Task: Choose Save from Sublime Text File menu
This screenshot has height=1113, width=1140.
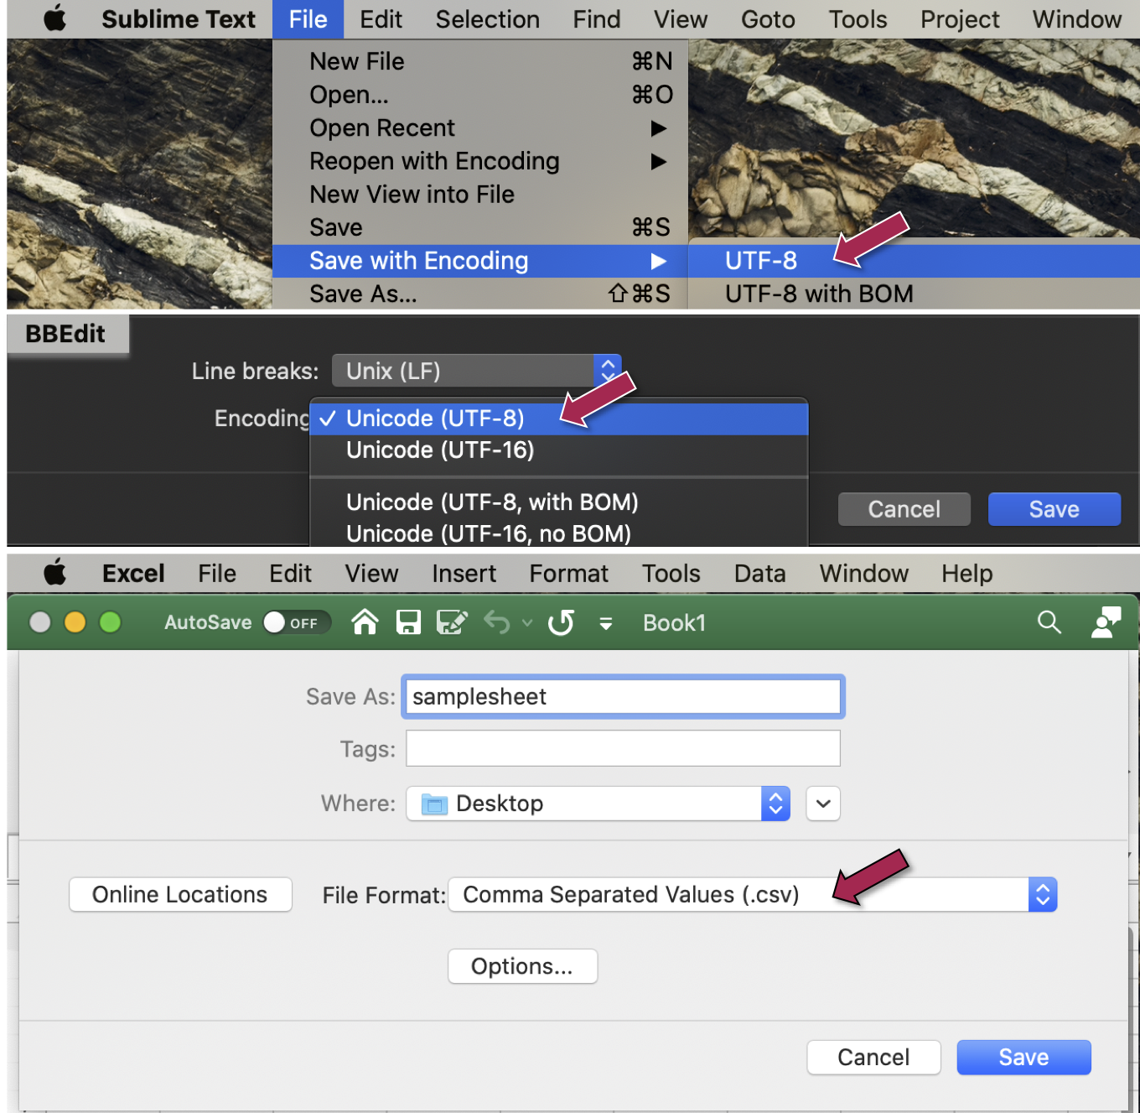Action: (480, 227)
